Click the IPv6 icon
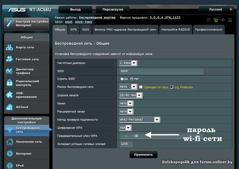Screen dimensions: 239x169 click(x=10, y=165)
